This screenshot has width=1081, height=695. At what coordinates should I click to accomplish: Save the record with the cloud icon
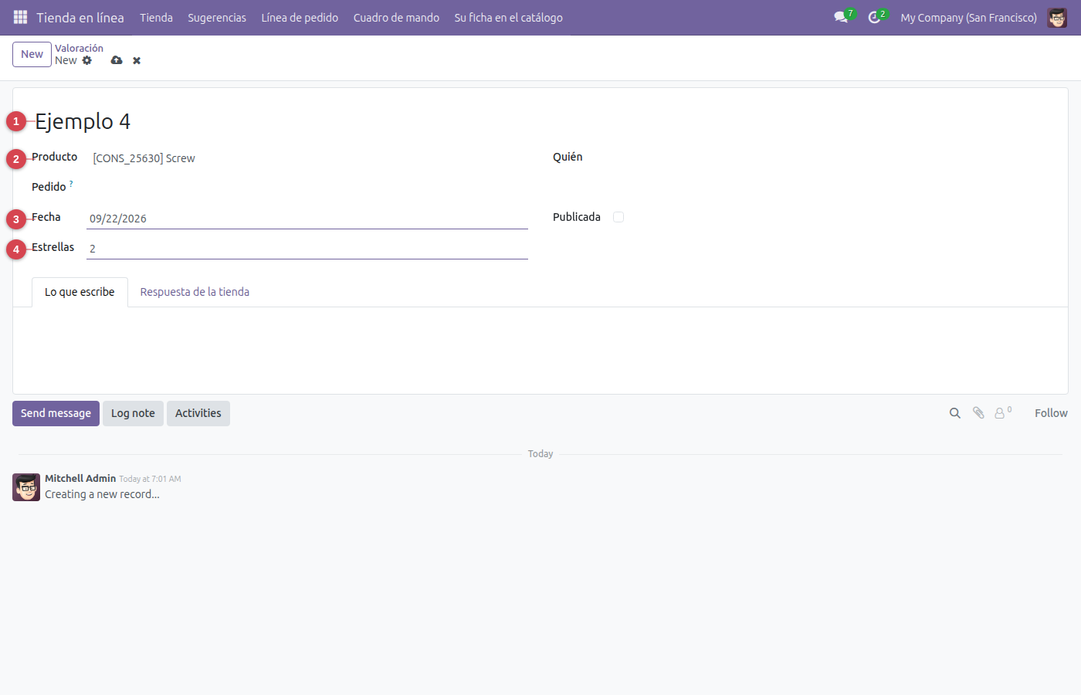click(117, 60)
